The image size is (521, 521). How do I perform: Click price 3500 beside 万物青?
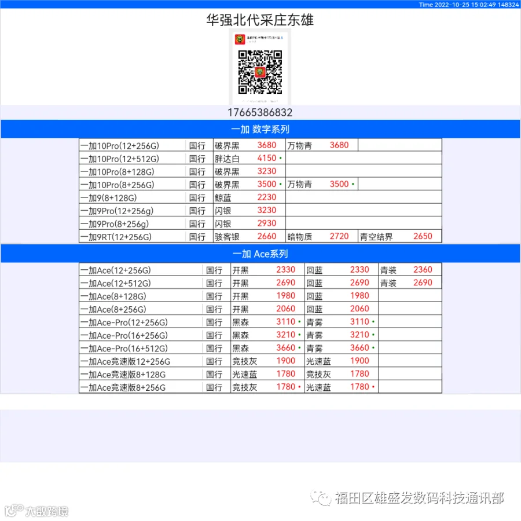click(x=339, y=184)
